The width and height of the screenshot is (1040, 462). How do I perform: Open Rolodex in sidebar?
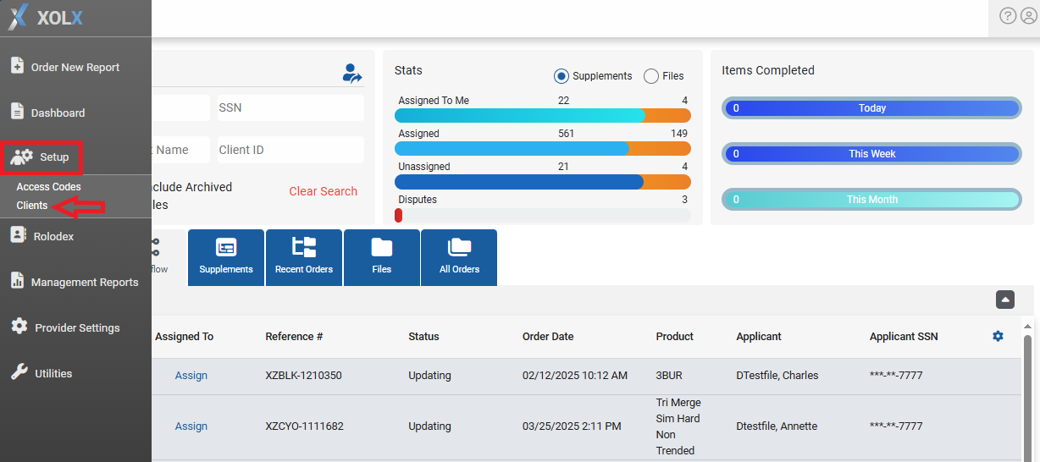53,237
